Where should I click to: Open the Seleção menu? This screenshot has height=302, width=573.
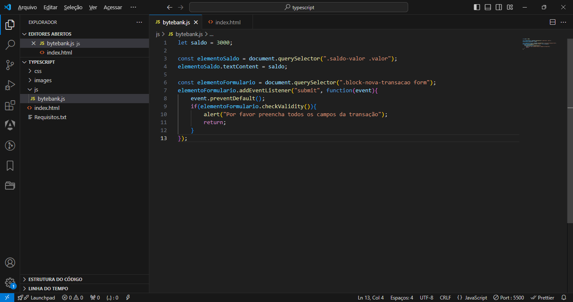coord(73,7)
